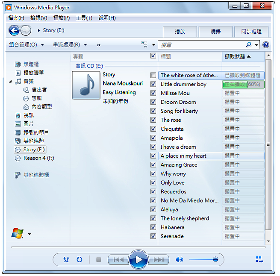Uncheck Droom Droom checkbox
The height and width of the screenshot is (276, 280).
(153, 102)
